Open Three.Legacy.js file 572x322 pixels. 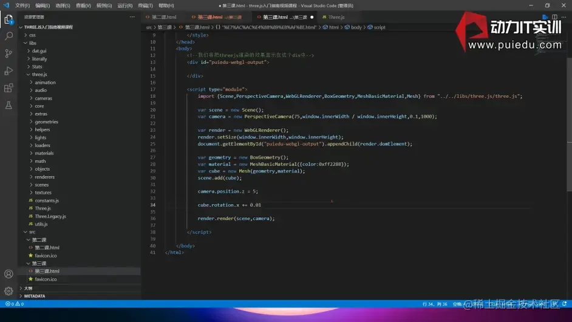click(50, 216)
